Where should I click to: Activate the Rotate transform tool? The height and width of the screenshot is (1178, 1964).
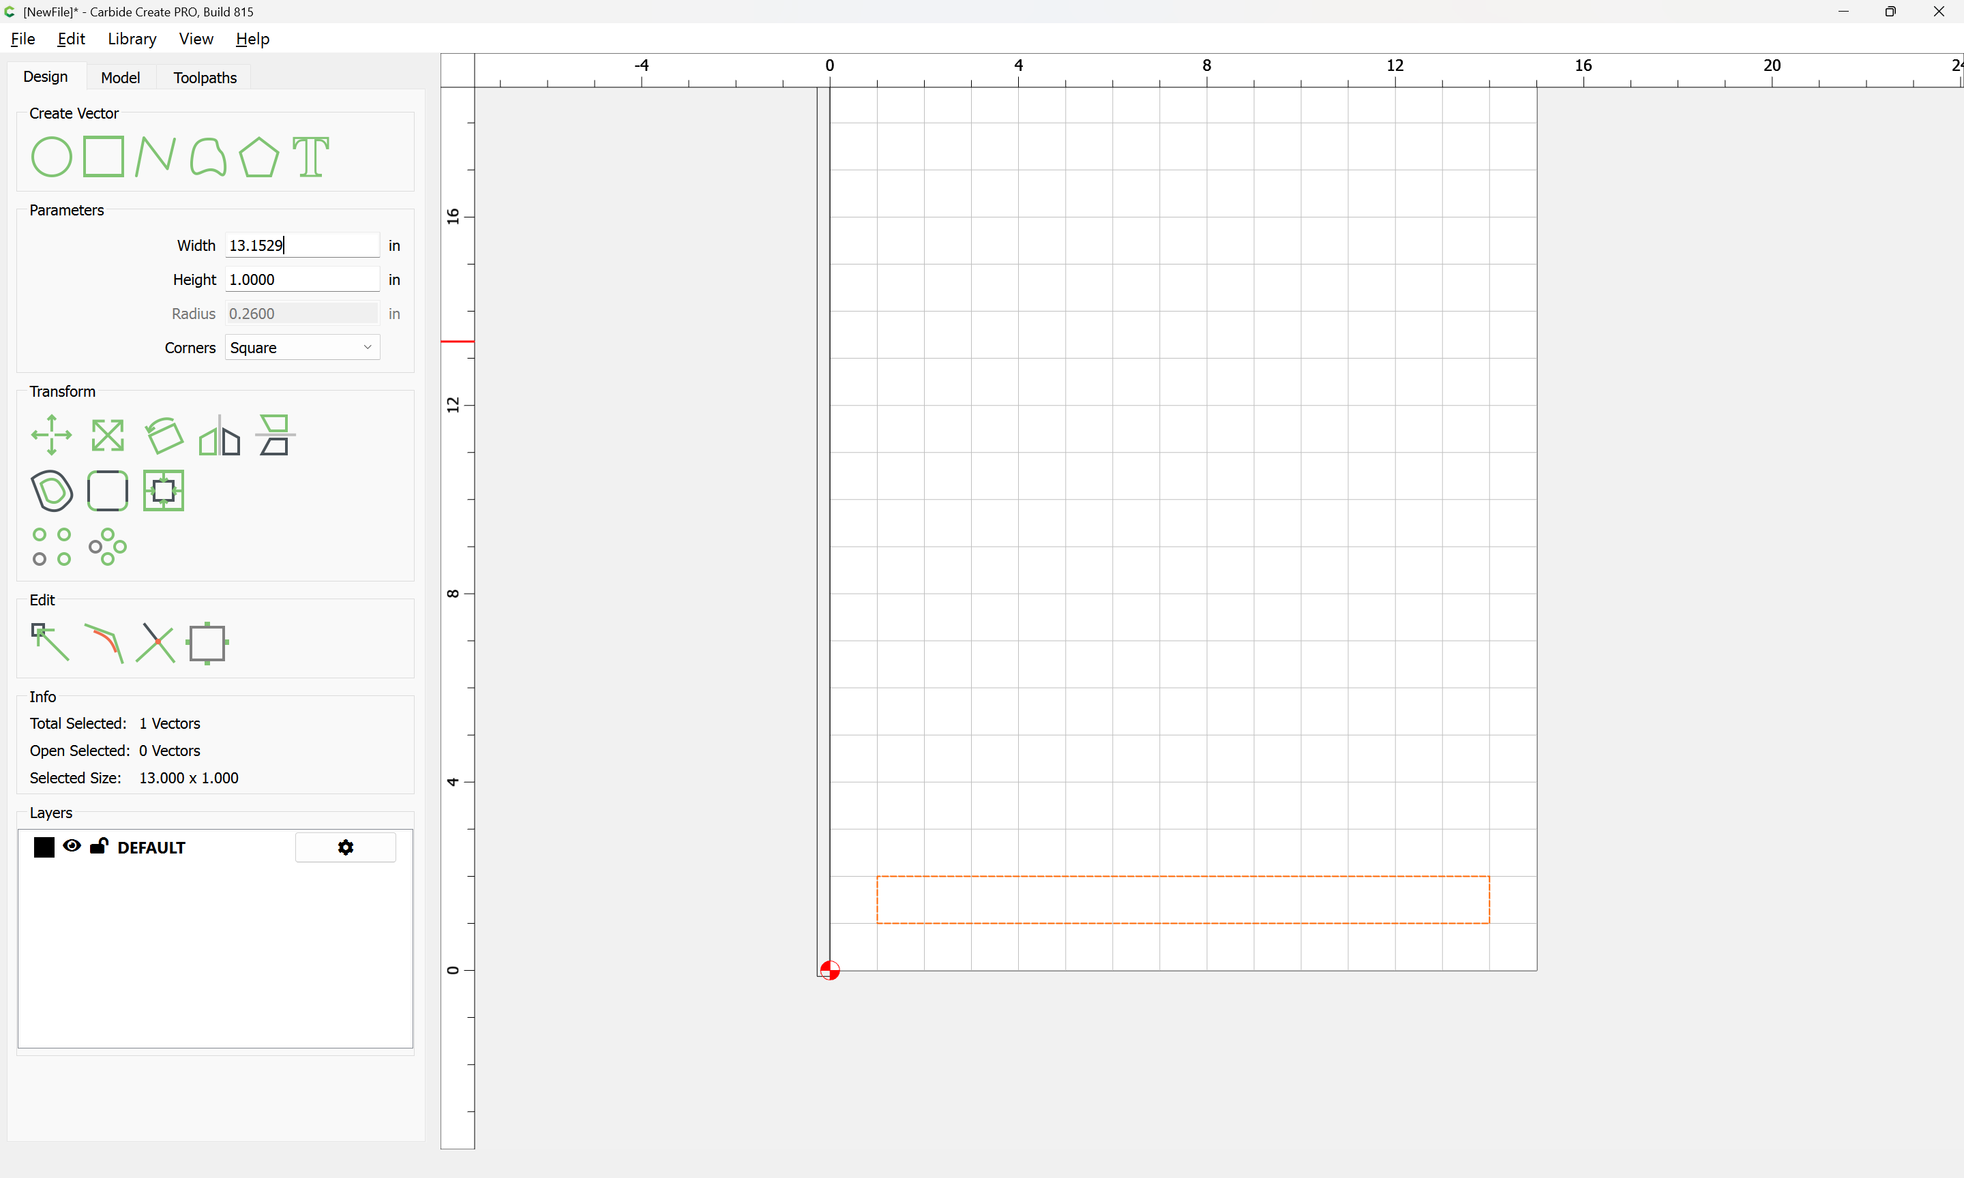point(164,435)
